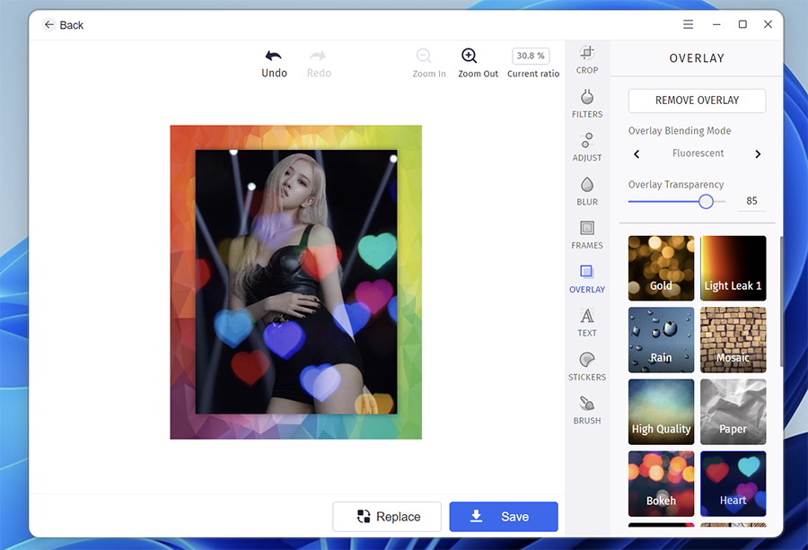The width and height of the screenshot is (808, 550).
Task: Maximize the editor window
Action: tap(742, 24)
